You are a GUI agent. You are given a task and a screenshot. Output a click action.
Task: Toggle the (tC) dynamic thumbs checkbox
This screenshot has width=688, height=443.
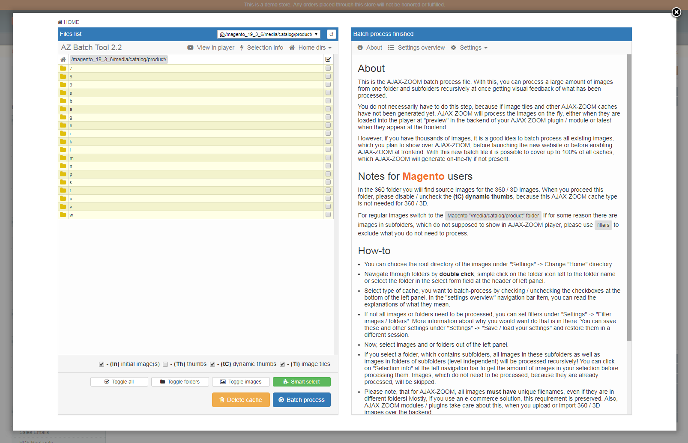click(212, 364)
